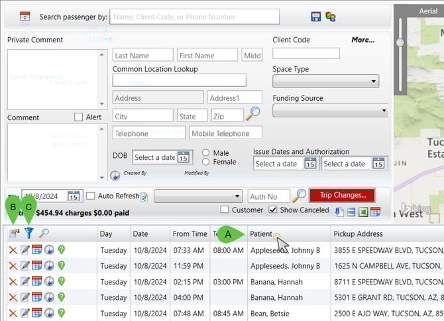Click the zip code lookup magnifier icon

click(252, 114)
